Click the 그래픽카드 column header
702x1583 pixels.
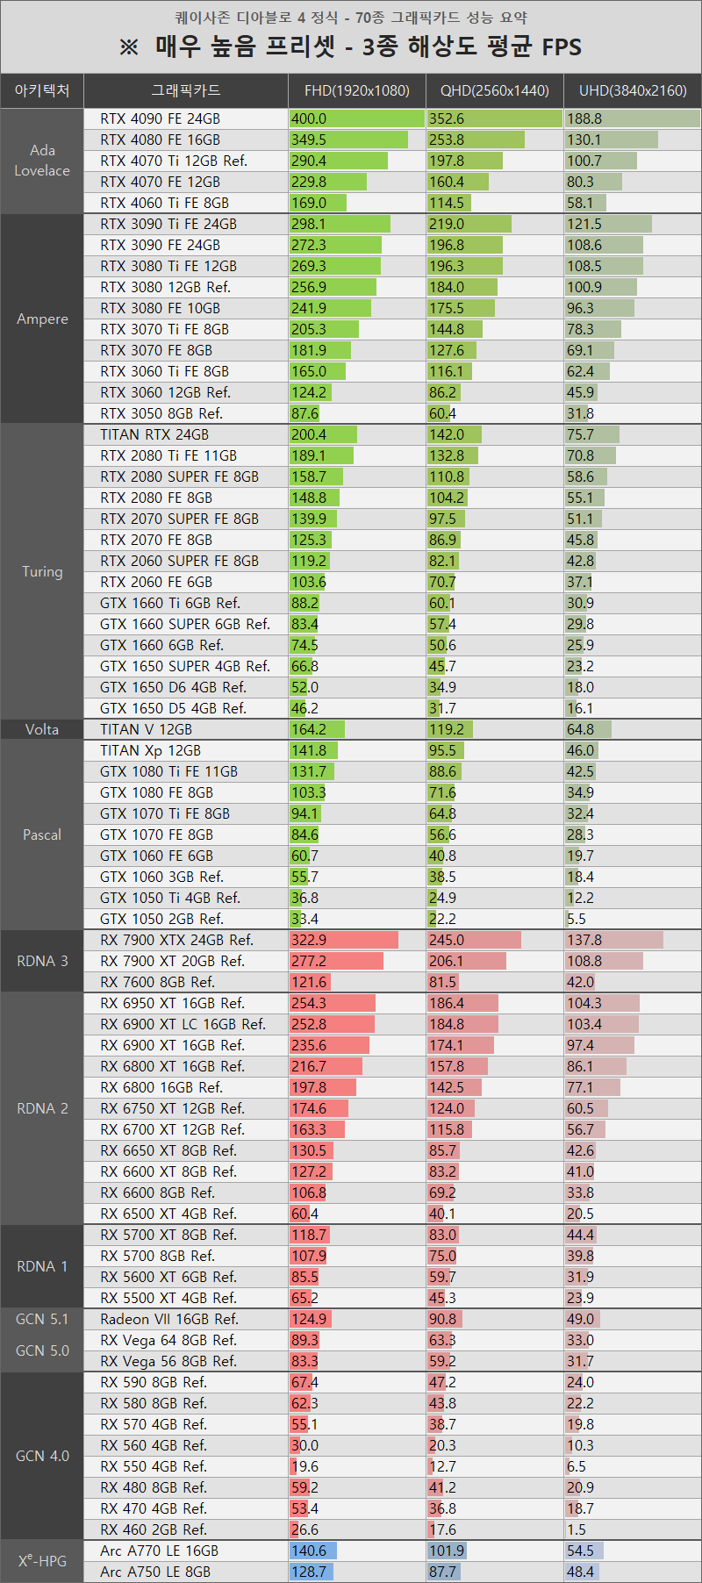pyautogui.click(x=186, y=90)
